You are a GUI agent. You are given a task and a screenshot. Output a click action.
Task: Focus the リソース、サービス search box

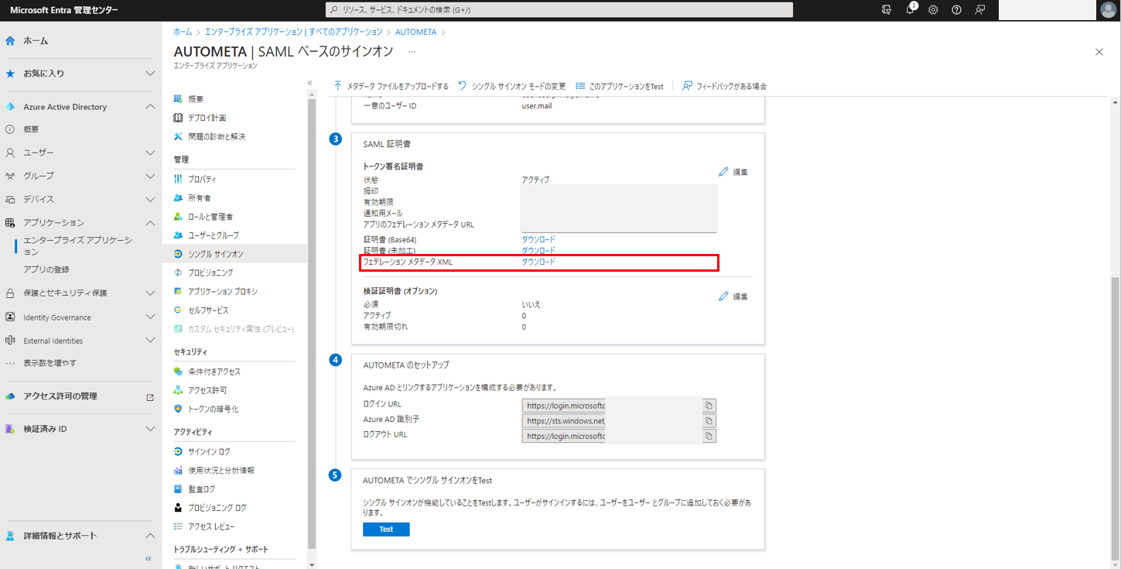click(x=559, y=10)
